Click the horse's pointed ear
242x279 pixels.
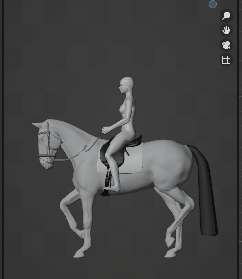point(37,125)
